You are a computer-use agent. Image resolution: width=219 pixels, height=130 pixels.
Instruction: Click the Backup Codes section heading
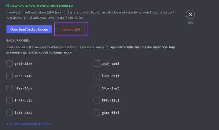[18, 40]
